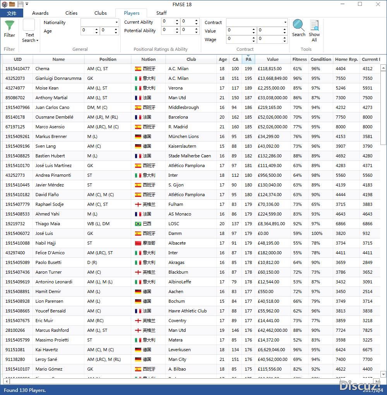This screenshot has width=387, height=395.
Task: Click the scroll down arrow of table scrollbar
Action: pos(383,374)
